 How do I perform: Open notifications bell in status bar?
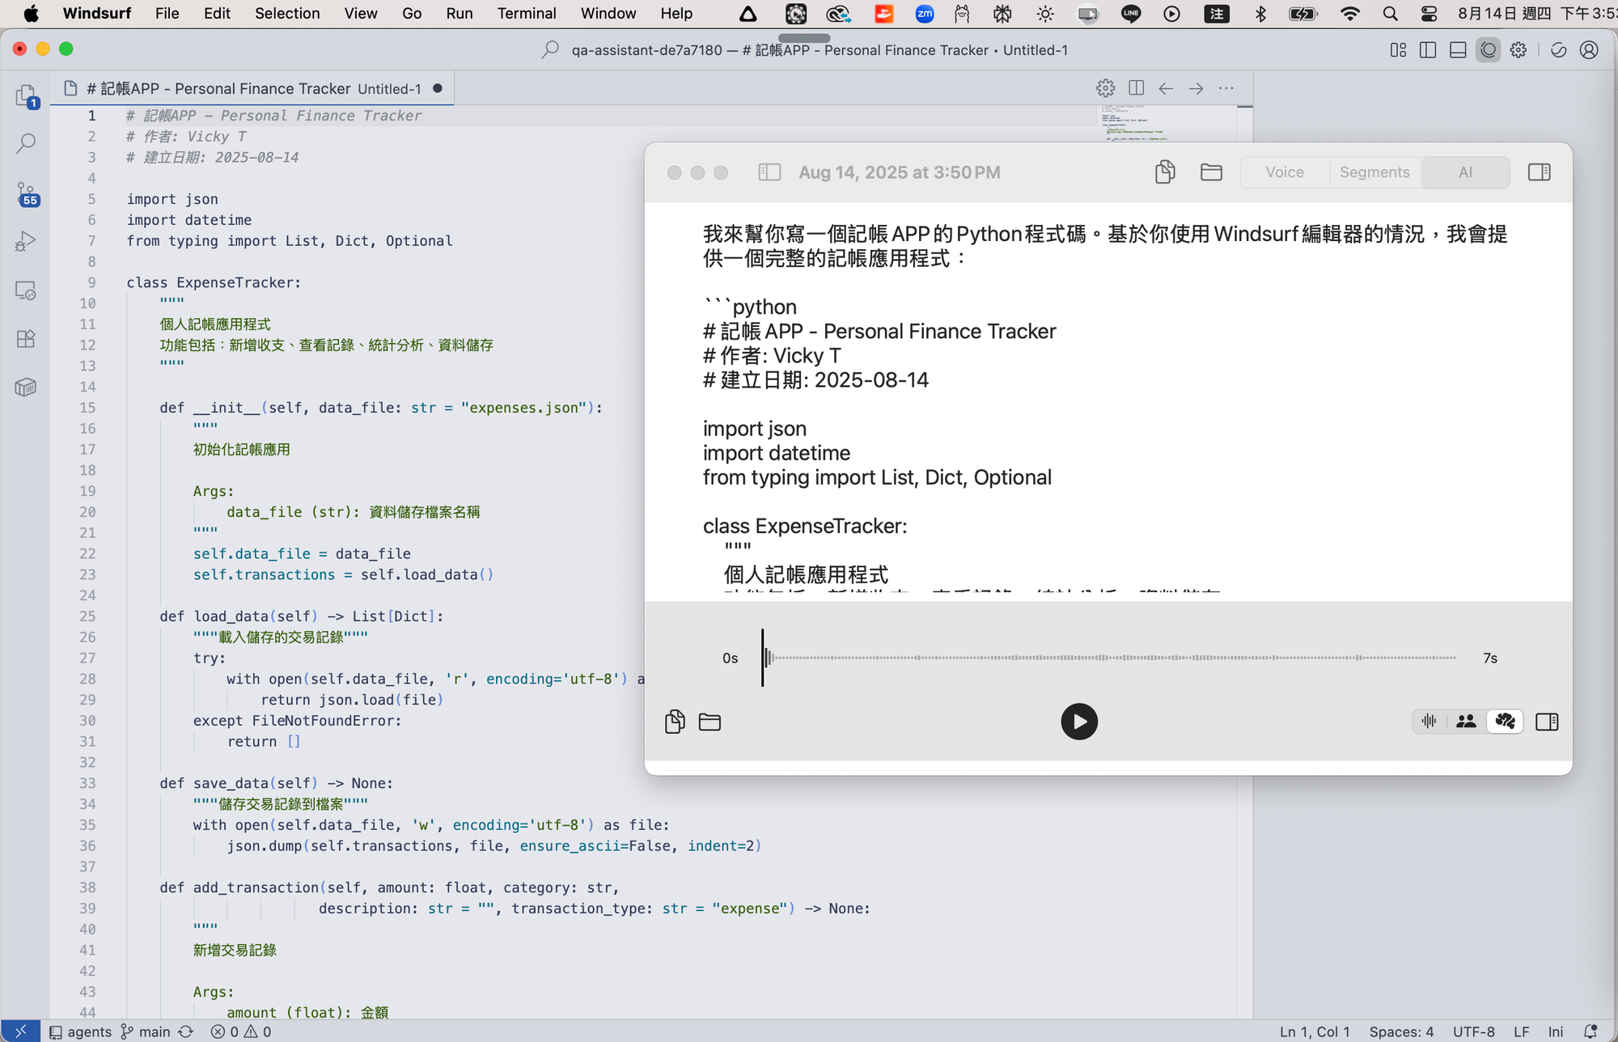pyautogui.click(x=1590, y=1031)
